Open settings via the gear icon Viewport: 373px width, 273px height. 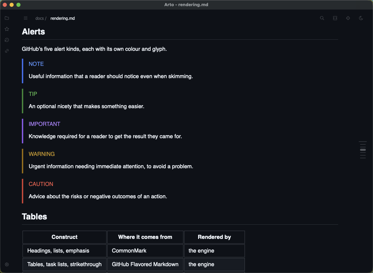[7, 264]
